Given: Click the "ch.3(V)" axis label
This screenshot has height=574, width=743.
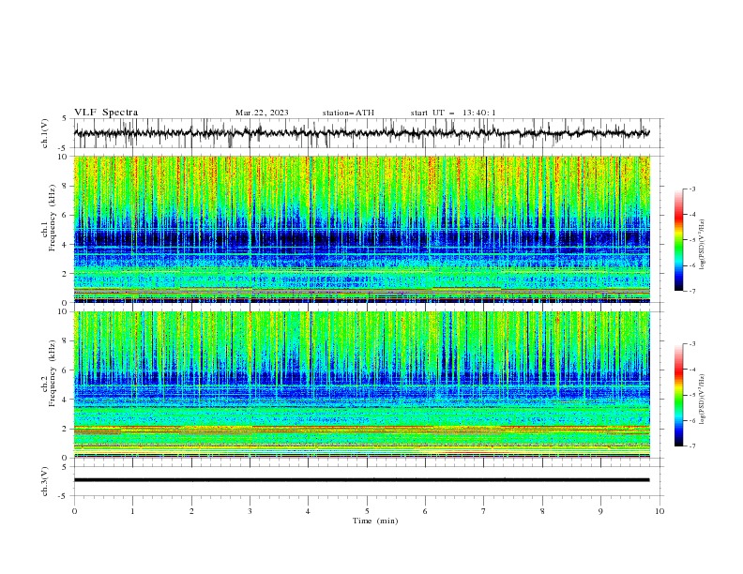Looking at the screenshot, I should 45,481.
